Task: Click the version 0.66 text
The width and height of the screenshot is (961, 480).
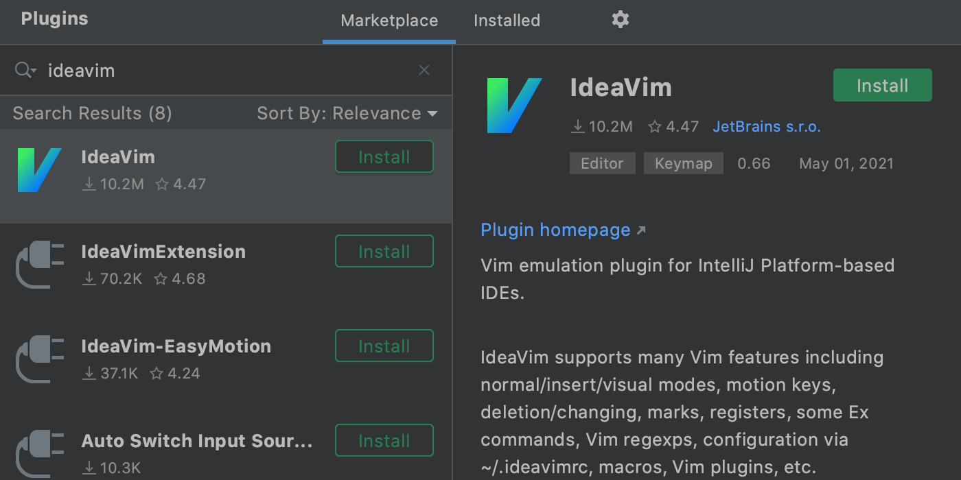Action: [x=754, y=163]
